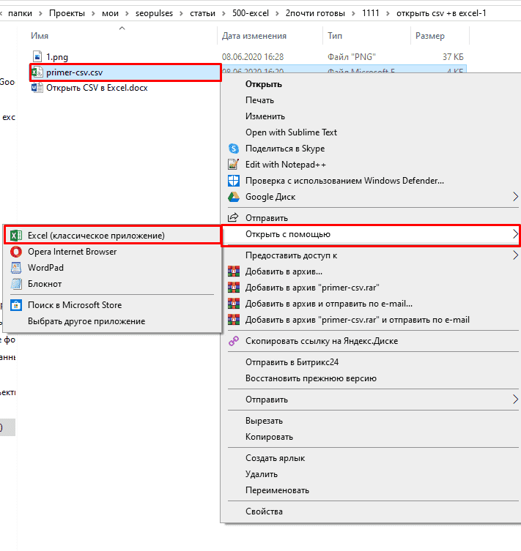Viewport: 521px width, 551px height.
Task: Choose Поделиться в Skype
Action: tap(285, 149)
